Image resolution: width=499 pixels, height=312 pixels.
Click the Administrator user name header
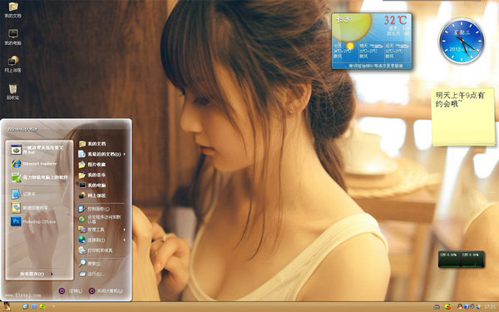pos(23,129)
